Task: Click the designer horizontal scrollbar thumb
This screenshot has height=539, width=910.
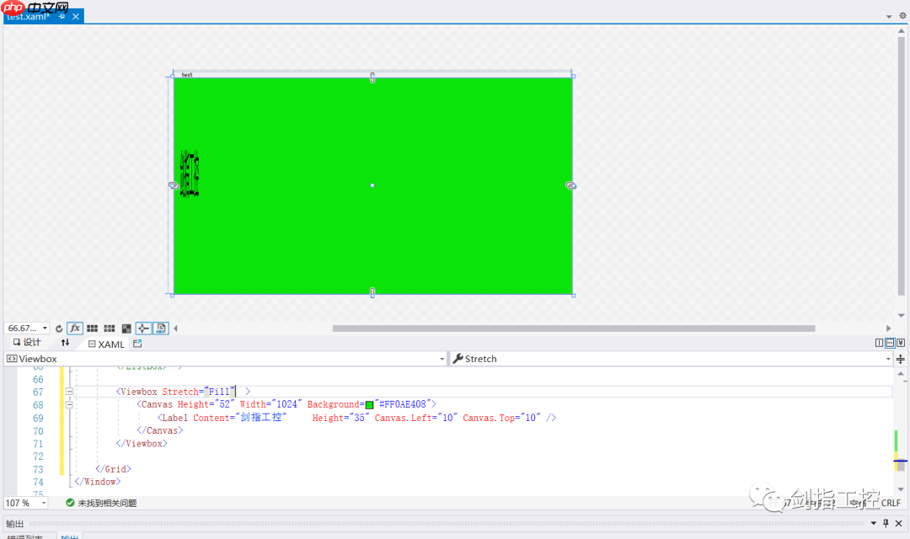Action: point(574,328)
